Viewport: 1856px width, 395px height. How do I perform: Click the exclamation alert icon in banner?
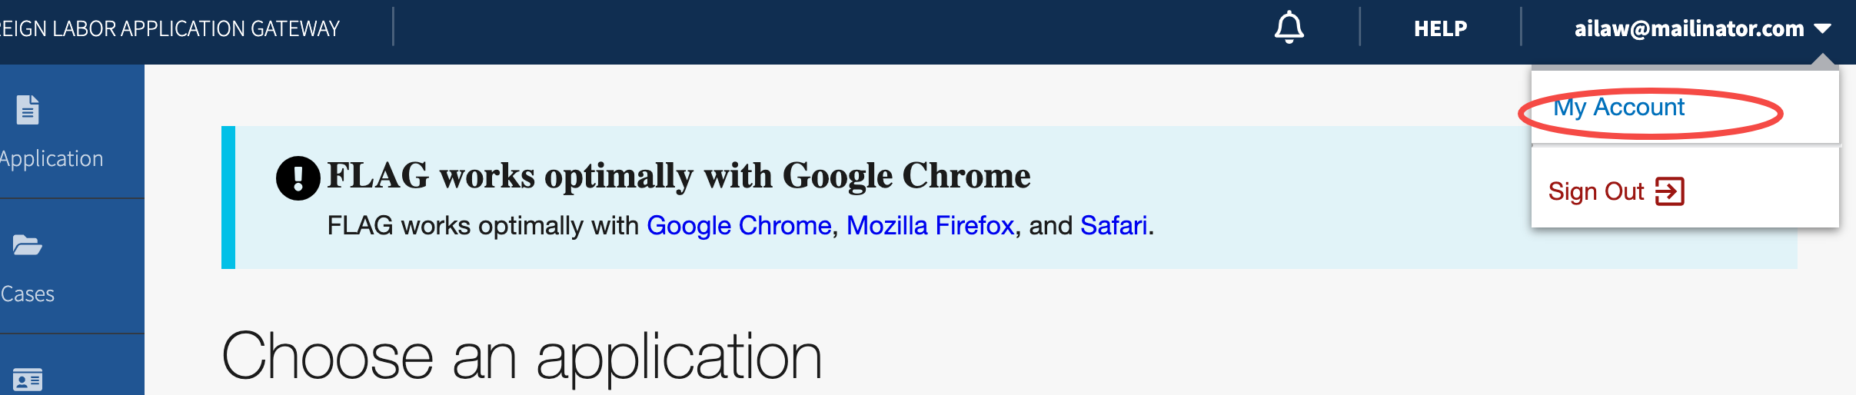pos(298,178)
